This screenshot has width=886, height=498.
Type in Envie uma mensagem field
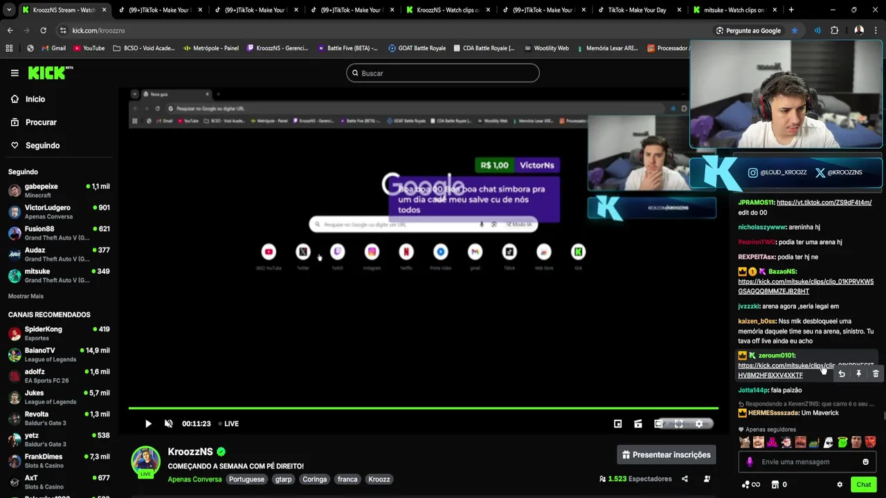pyautogui.click(x=807, y=462)
